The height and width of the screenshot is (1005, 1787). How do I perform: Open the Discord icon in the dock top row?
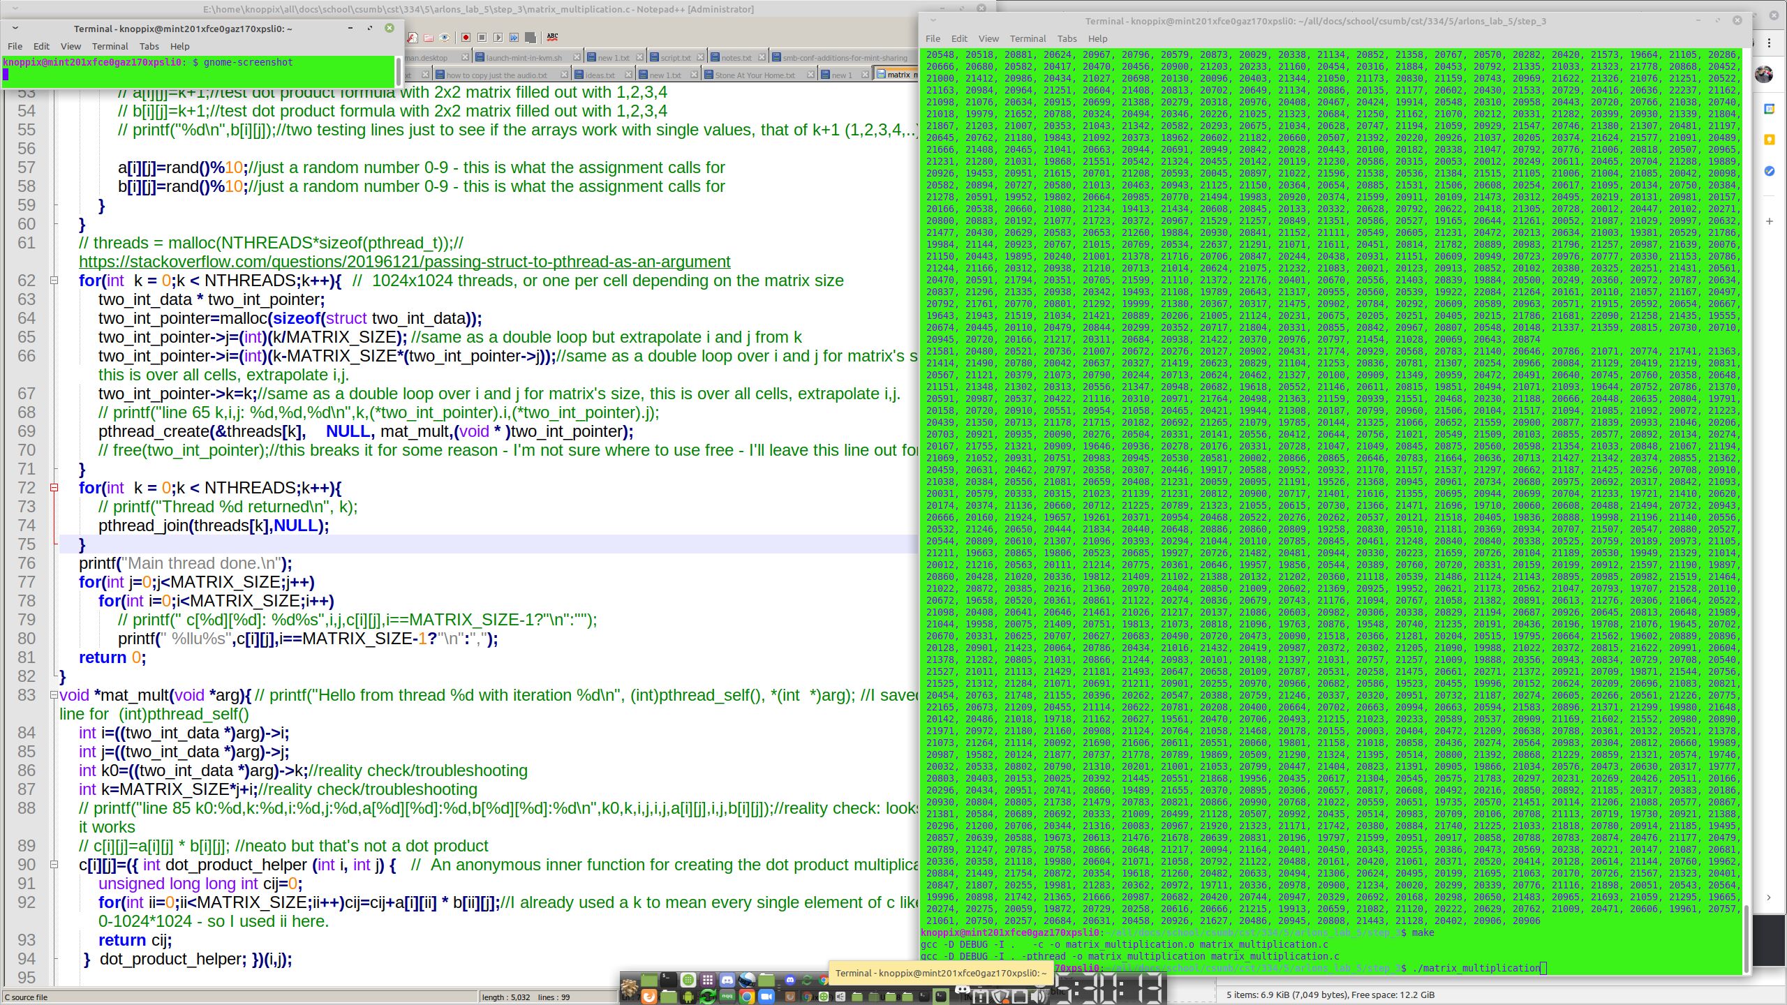[727, 980]
